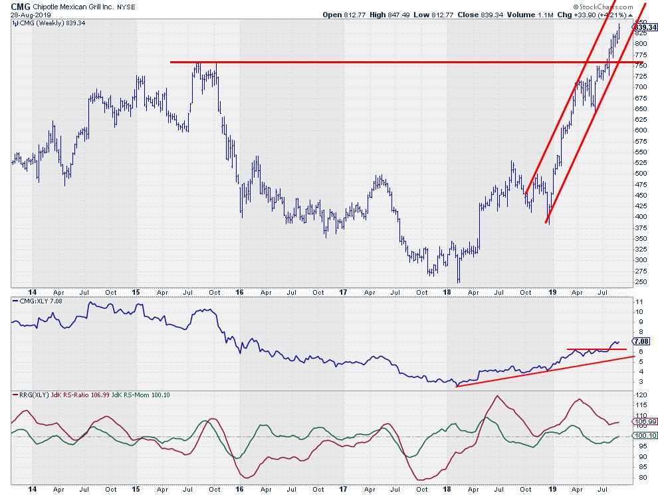The height and width of the screenshot is (495, 658).
Task: Click the chart date 28-Aug-2019
Action: click(x=31, y=15)
